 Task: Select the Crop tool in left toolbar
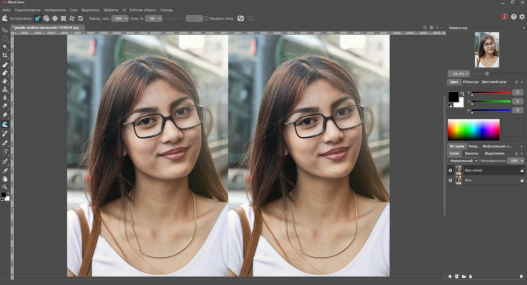tap(5, 55)
